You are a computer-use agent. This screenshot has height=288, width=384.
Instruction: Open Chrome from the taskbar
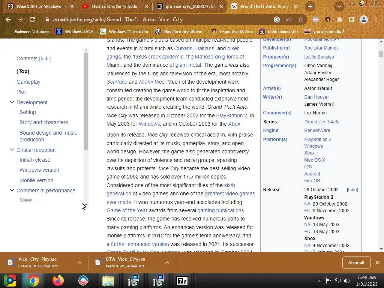(x=33, y=280)
